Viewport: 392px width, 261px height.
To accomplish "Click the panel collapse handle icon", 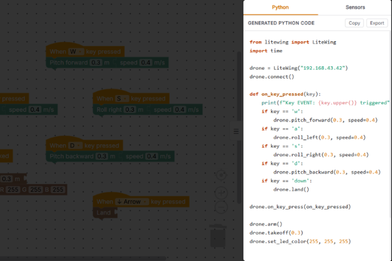I will (236, 132).
